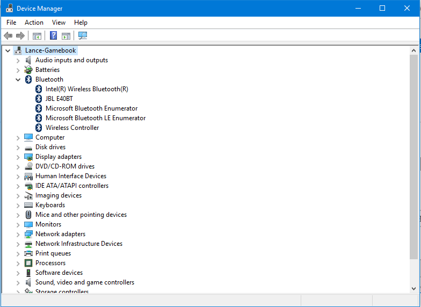Click the vertical scrollbar thumb
Screen dimensions: 421x307
[413, 157]
